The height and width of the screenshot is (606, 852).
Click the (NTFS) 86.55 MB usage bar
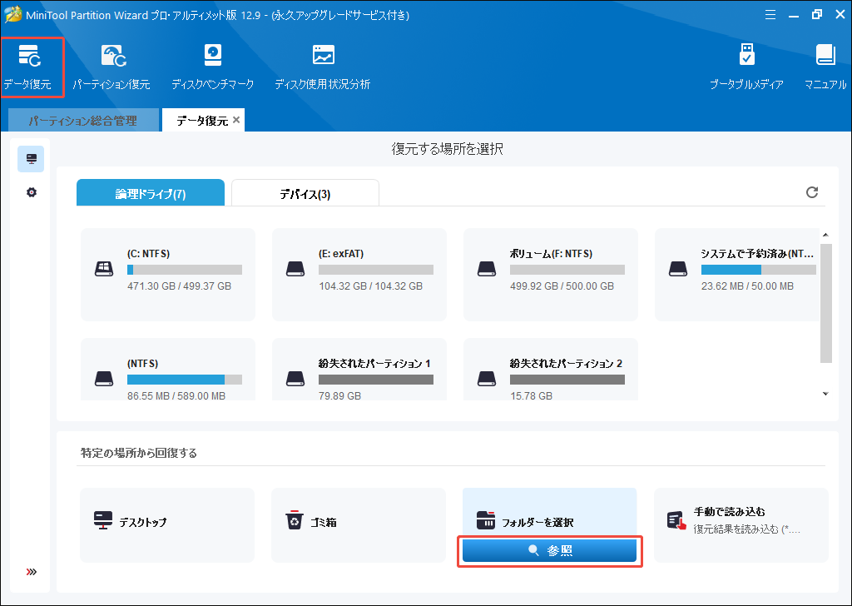click(185, 380)
